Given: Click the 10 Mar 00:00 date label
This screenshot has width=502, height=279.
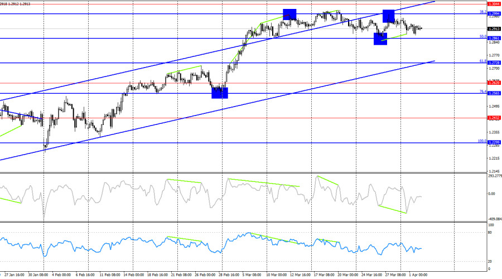Looking at the screenshot, I should coord(277,275).
